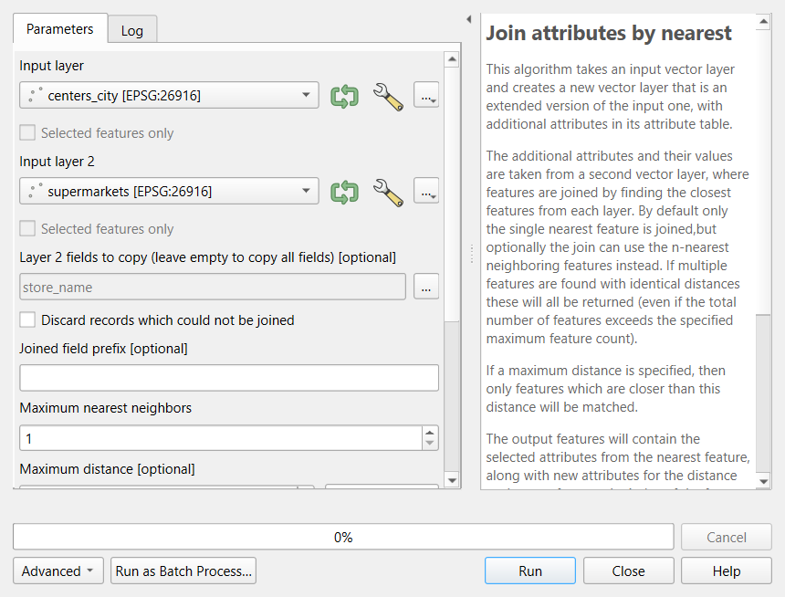785x597 pixels.
Task: Click browse button next to supermarkets layer
Action: pyautogui.click(x=426, y=191)
